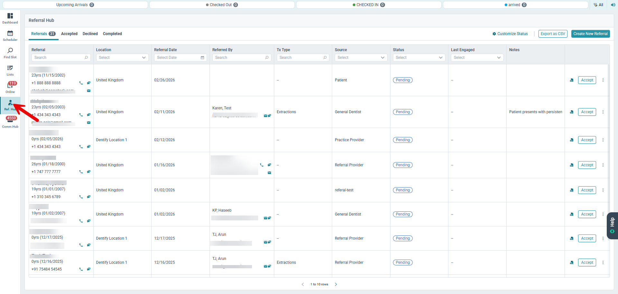Call the patient with number +1 747 777 7777
This screenshot has width=618, height=294.
(81, 172)
